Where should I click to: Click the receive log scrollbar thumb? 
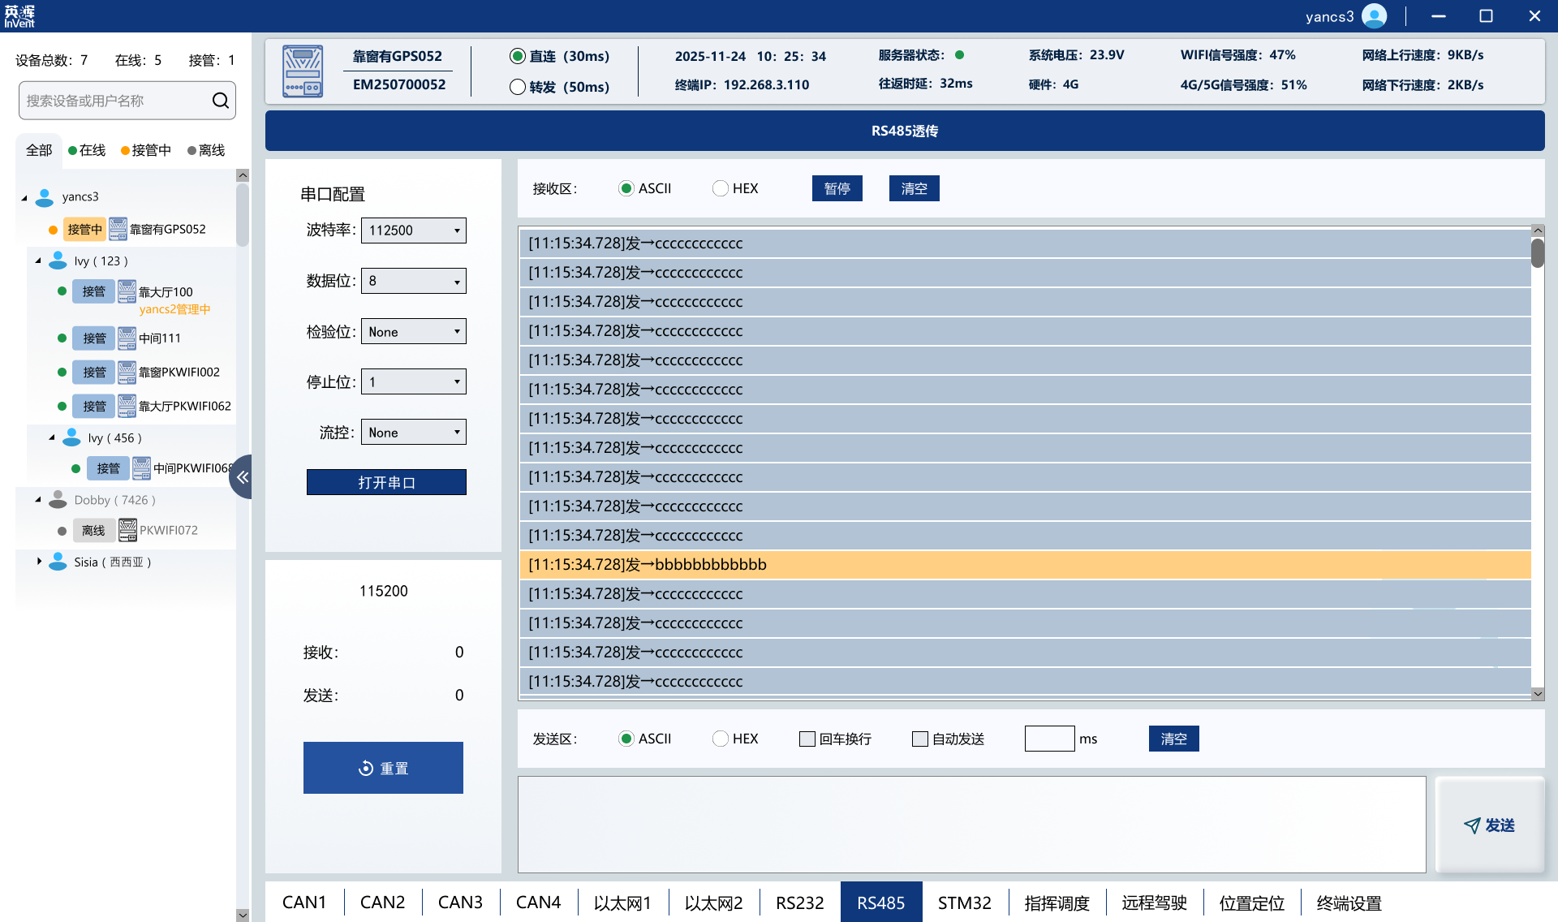pos(1537,252)
